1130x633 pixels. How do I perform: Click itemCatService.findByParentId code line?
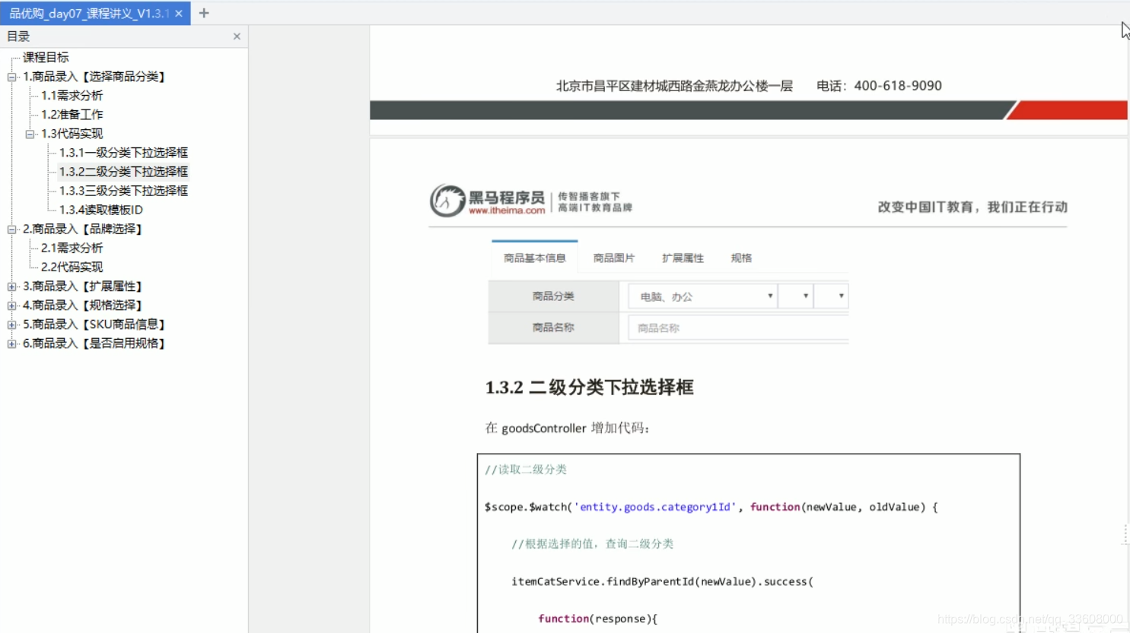tap(662, 581)
